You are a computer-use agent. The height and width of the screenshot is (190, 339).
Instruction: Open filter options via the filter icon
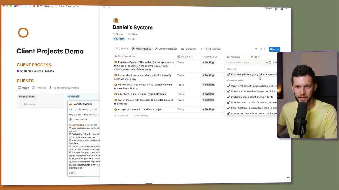pos(256,49)
